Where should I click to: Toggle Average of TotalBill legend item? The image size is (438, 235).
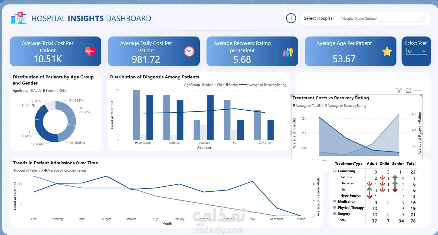click(x=308, y=106)
